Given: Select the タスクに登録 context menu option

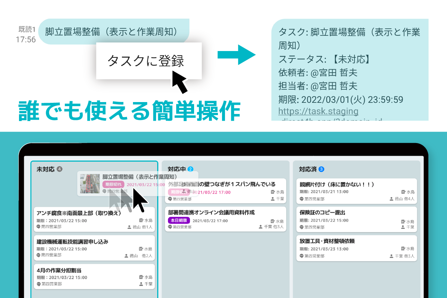Looking at the screenshot, I should coord(146,61).
